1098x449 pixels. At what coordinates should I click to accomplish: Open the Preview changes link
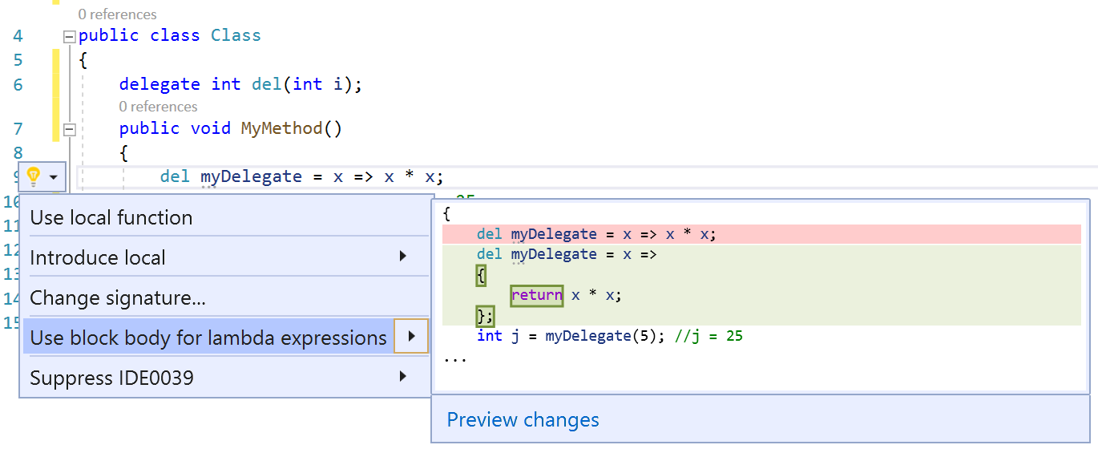tap(523, 419)
